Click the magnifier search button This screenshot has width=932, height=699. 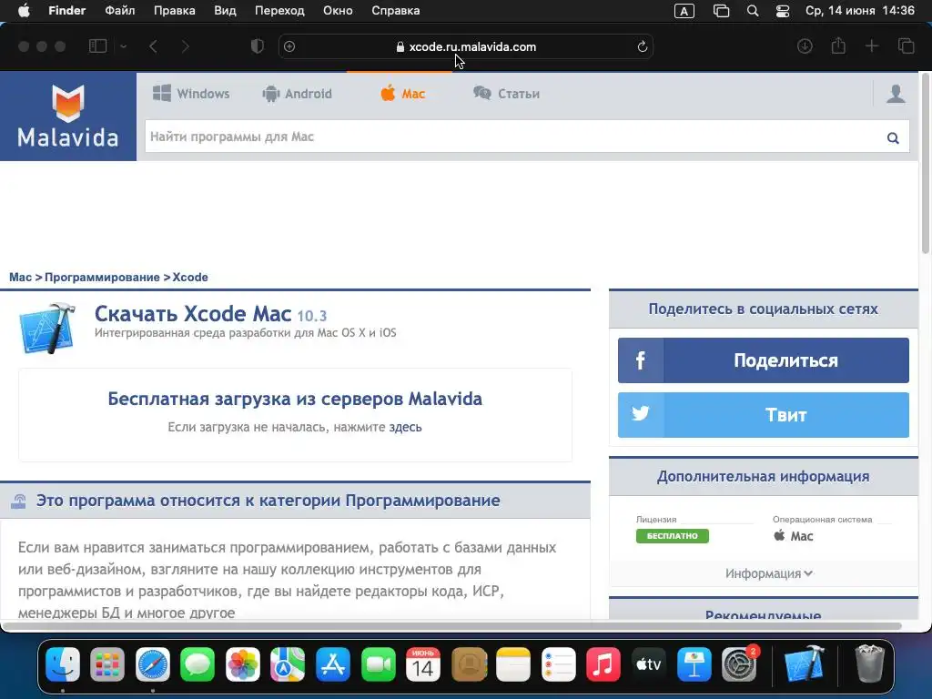coord(893,138)
